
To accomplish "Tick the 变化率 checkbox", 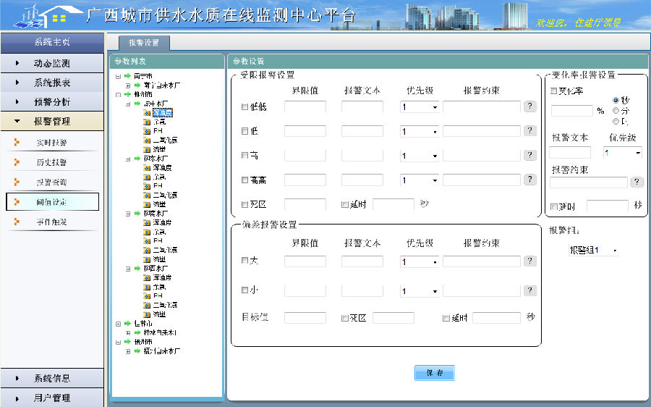I will [x=553, y=91].
